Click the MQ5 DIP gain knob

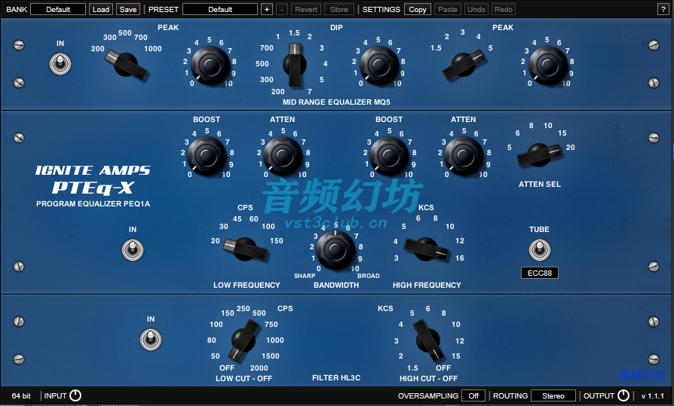click(379, 66)
